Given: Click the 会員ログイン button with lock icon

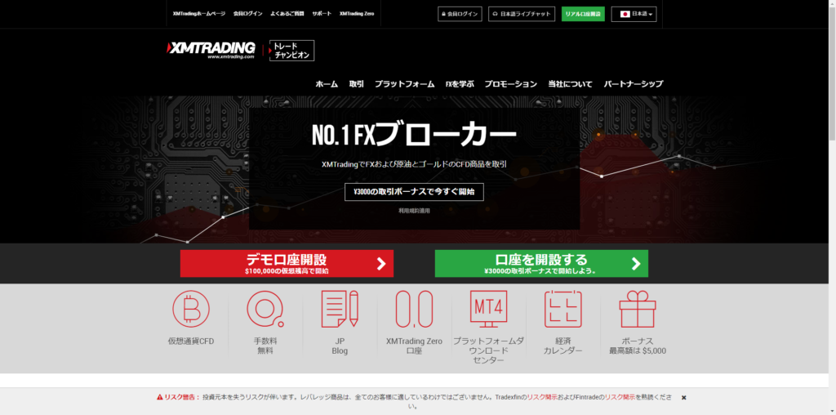Looking at the screenshot, I should [460, 14].
